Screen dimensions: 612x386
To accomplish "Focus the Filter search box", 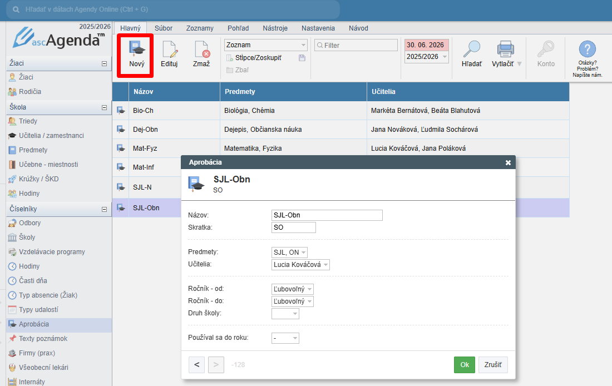I will point(356,45).
